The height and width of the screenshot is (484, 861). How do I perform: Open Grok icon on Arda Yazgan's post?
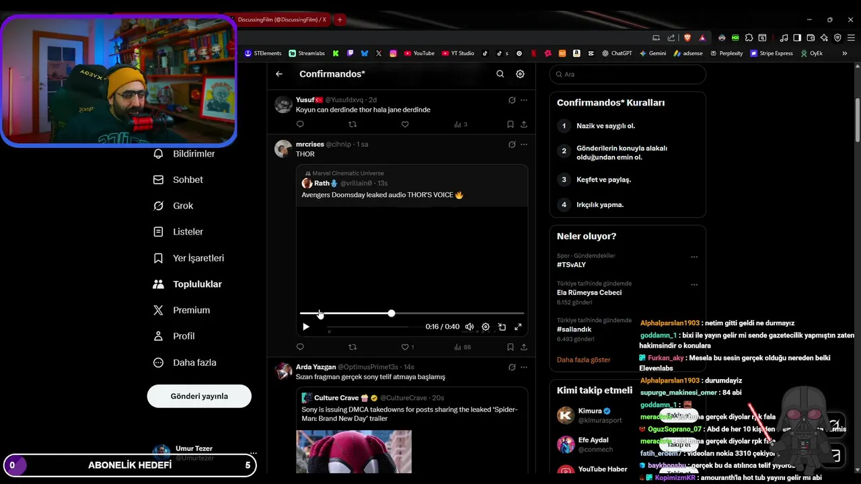(512, 367)
